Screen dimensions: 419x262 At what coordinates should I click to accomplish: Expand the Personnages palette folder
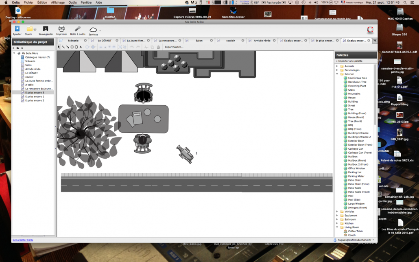(x=337, y=70)
